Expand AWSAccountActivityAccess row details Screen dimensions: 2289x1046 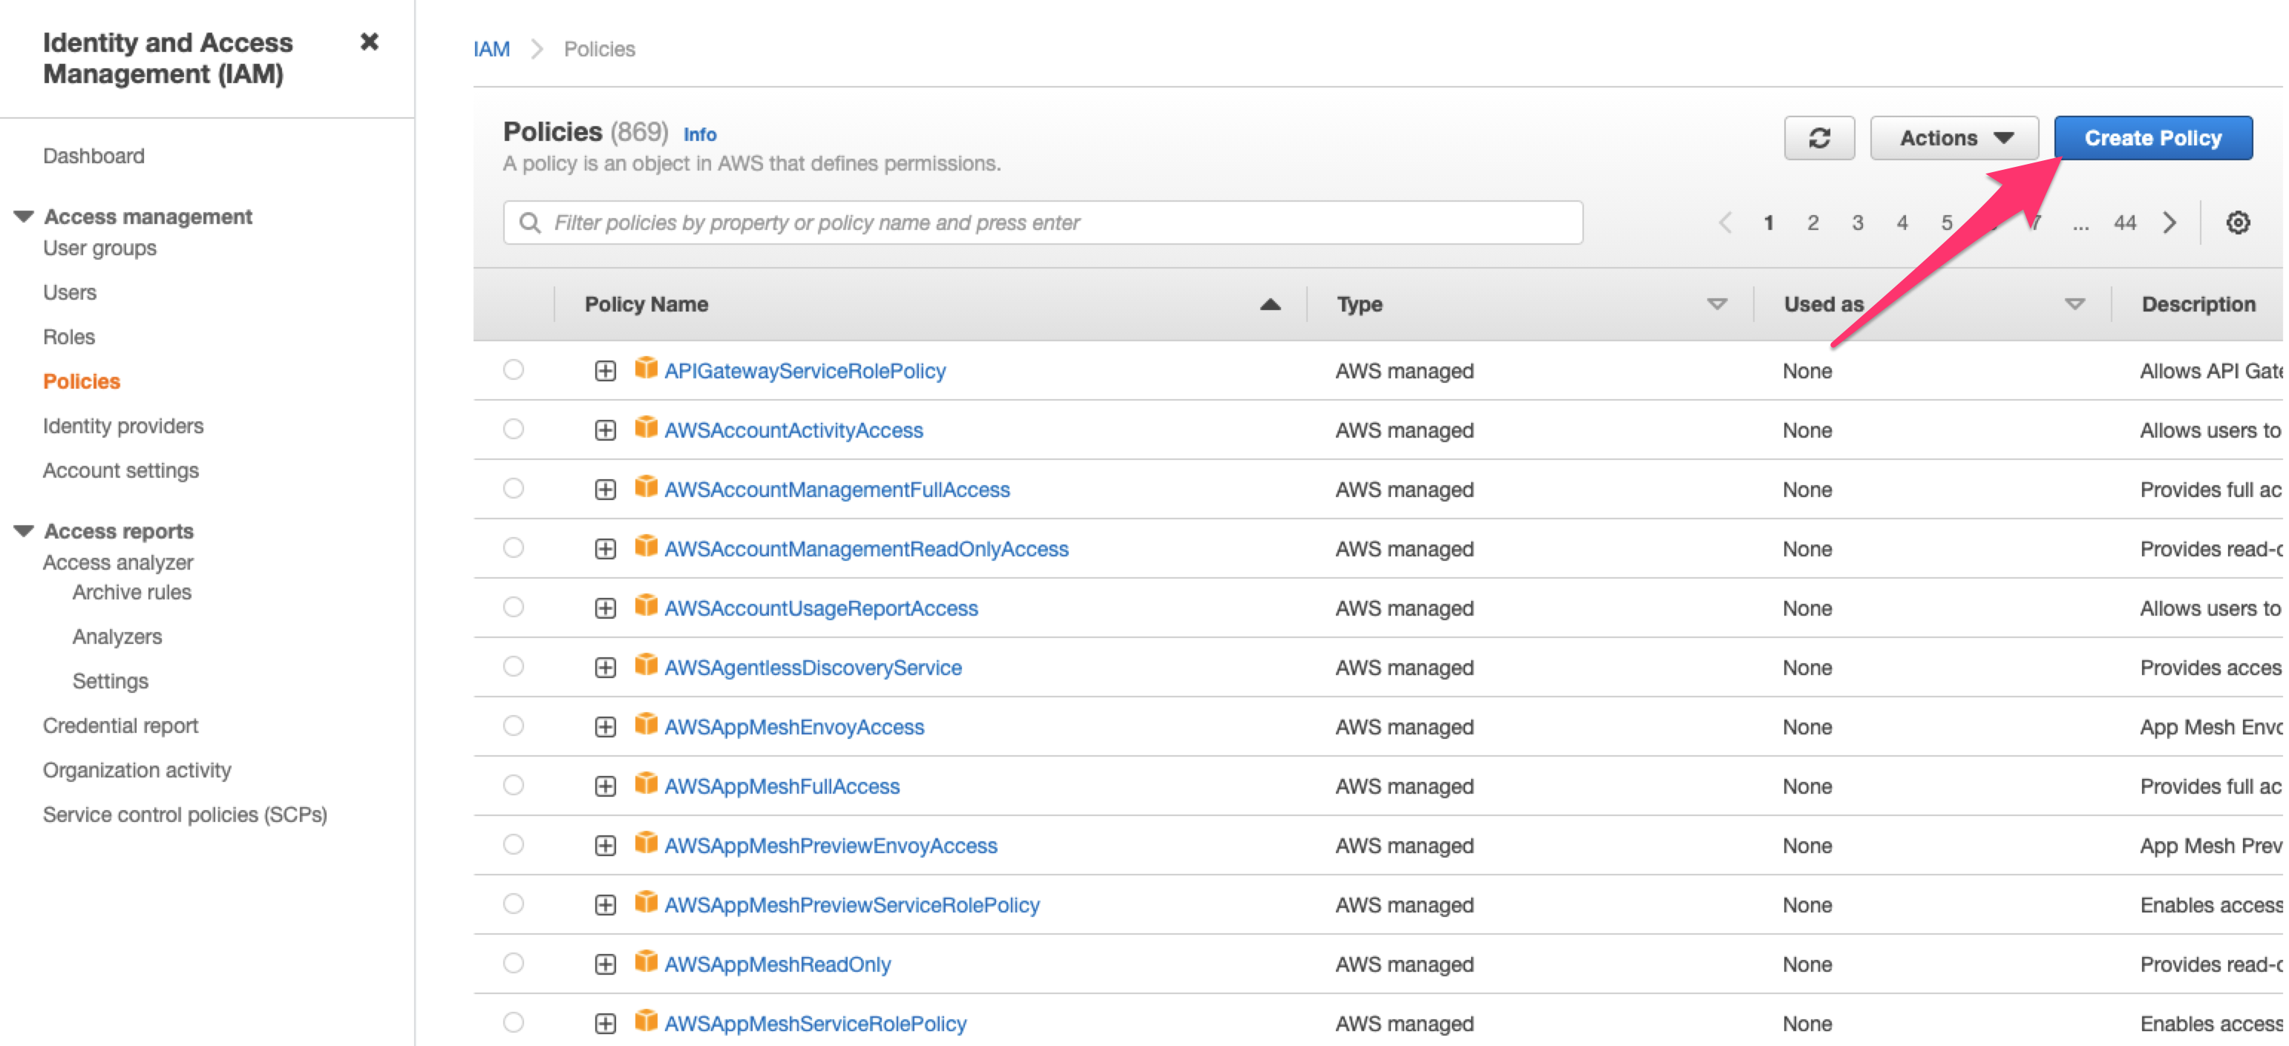(605, 431)
